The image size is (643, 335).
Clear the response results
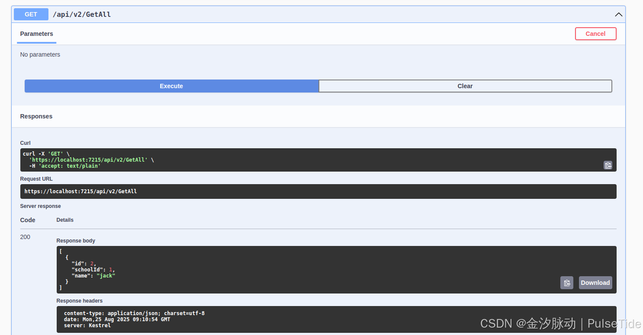tap(465, 86)
